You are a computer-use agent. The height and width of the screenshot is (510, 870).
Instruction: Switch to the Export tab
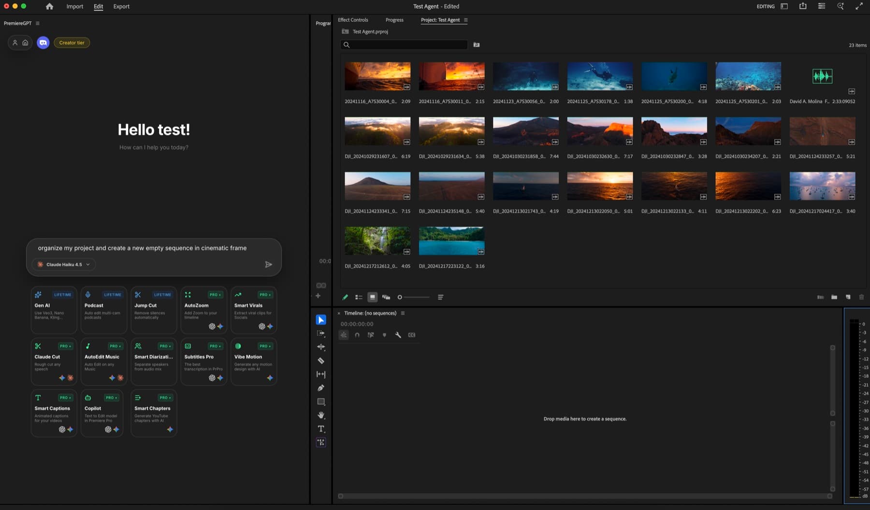click(x=121, y=6)
